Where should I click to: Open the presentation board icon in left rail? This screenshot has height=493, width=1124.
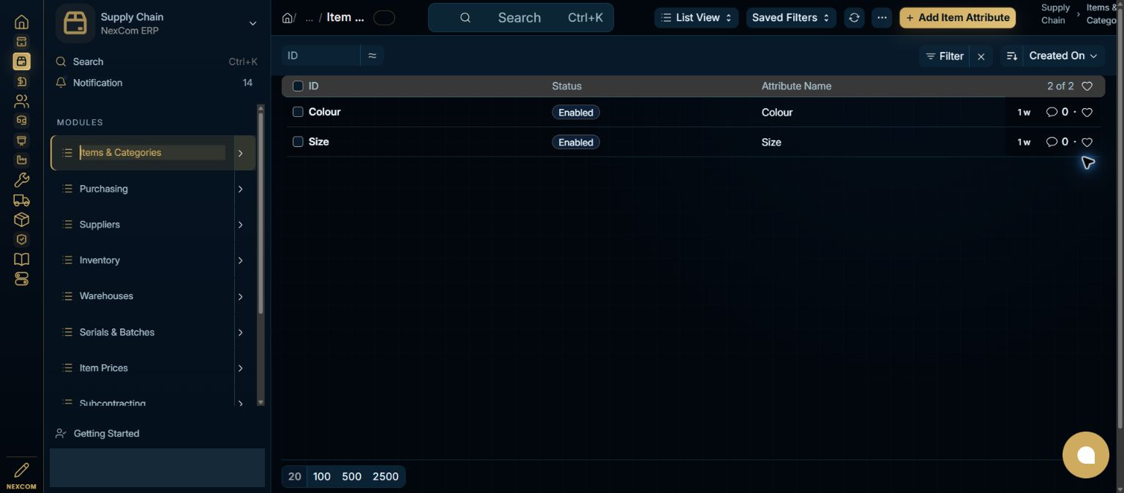coord(21,140)
